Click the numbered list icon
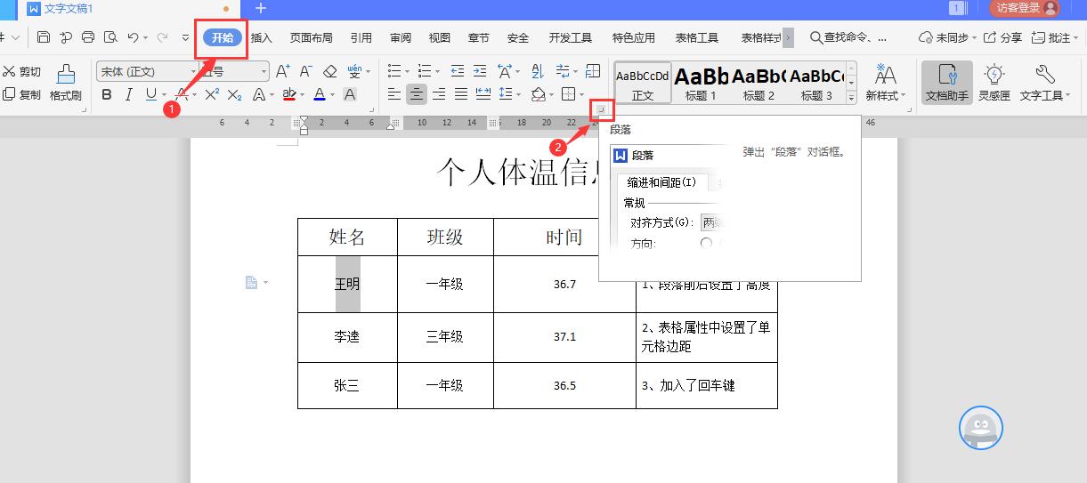Screen dimensions: 1087x483 click(425, 71)
